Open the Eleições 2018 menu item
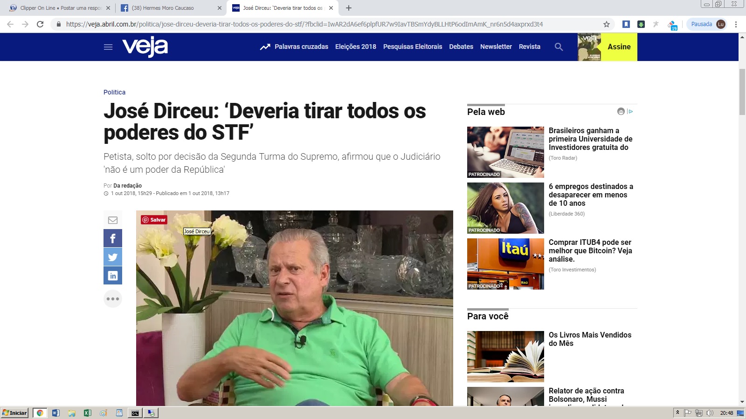Screen dimensions: 746x419 (356, 47)
